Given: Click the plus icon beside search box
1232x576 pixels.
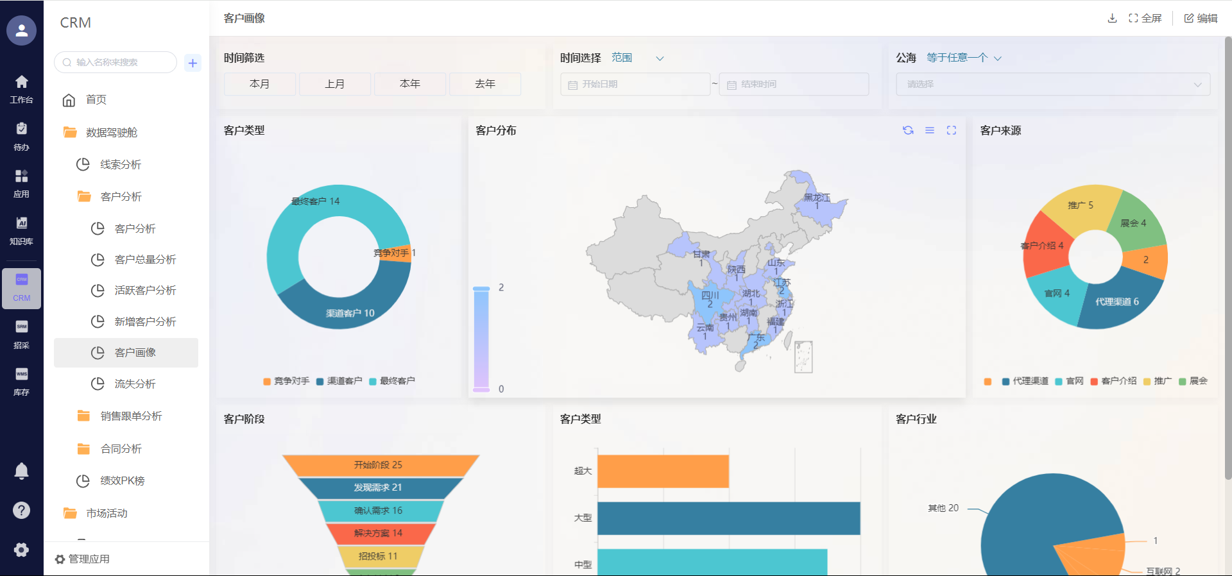Looking at the screenshot, I should [x=193, y=63].
